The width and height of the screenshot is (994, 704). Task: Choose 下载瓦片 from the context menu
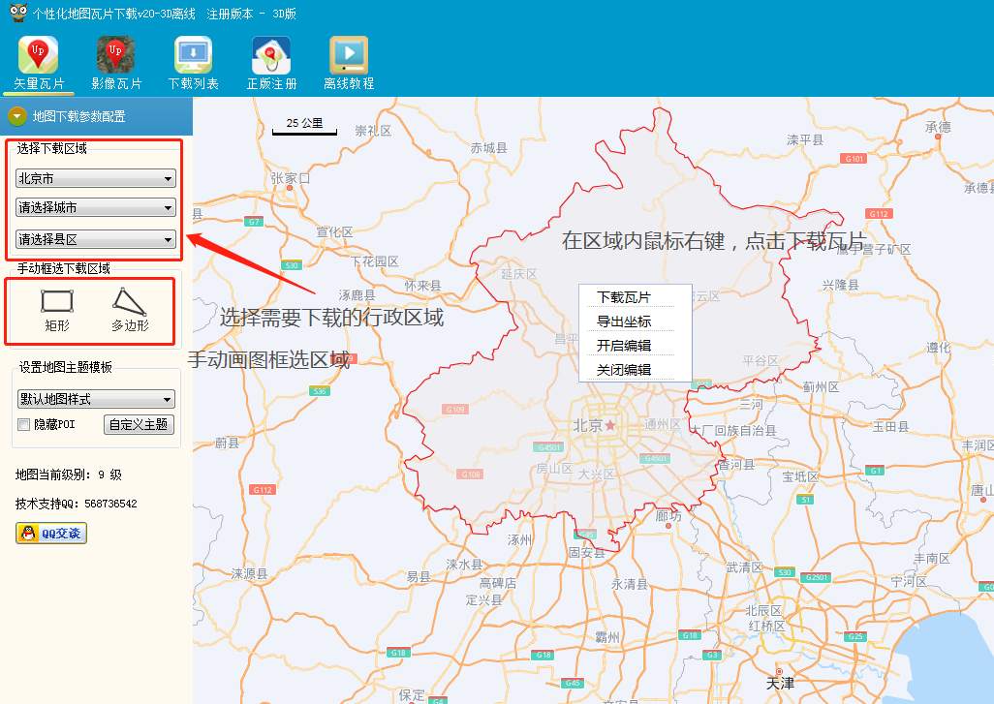click(x=624, y=297)
